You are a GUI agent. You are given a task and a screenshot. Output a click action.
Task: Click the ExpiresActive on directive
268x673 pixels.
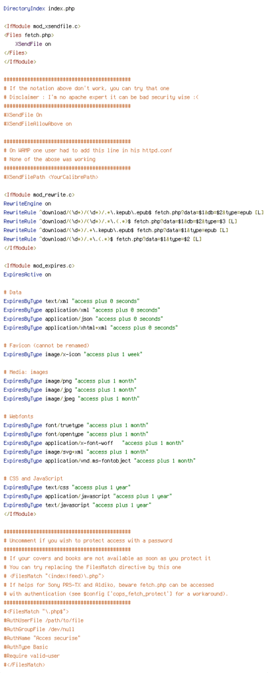coord(27,274)
